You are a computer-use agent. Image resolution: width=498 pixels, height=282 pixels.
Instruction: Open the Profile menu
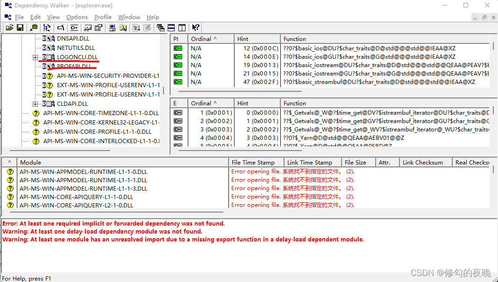click(x=103, y=17)
